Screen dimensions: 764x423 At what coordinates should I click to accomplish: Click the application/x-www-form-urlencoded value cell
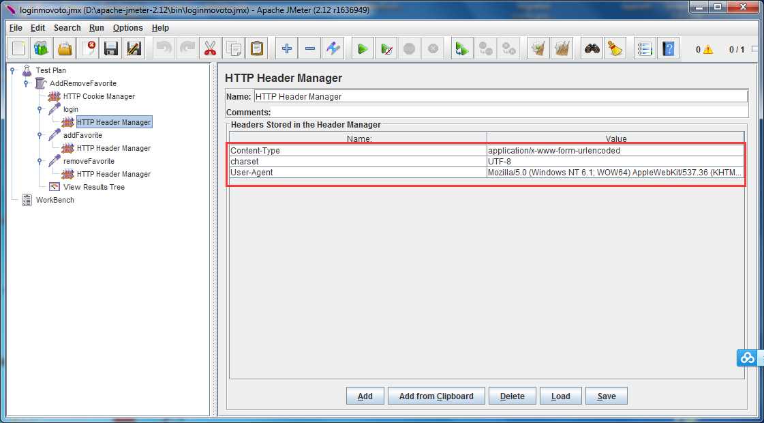(615, 151)
